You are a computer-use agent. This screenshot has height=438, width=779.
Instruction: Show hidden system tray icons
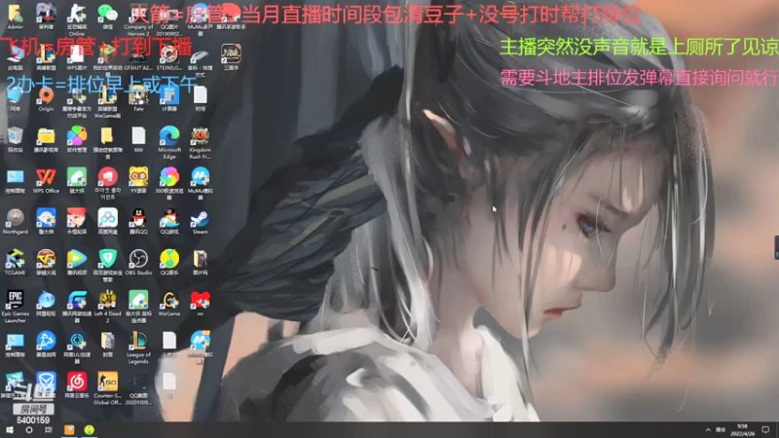coord(708,429)
